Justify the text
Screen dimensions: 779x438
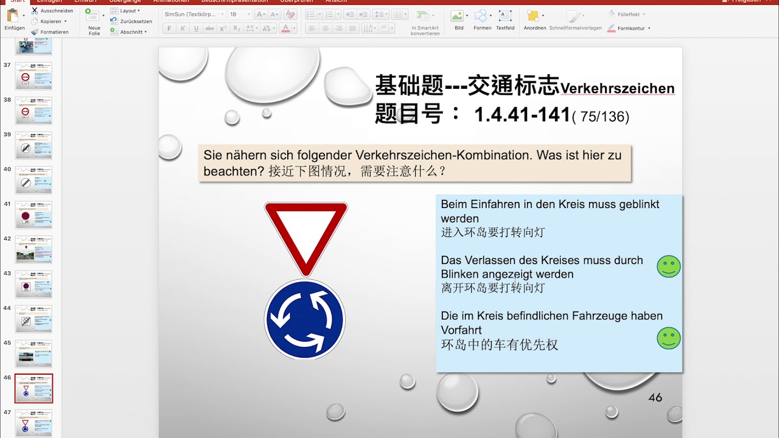click(x=353, y=28)
